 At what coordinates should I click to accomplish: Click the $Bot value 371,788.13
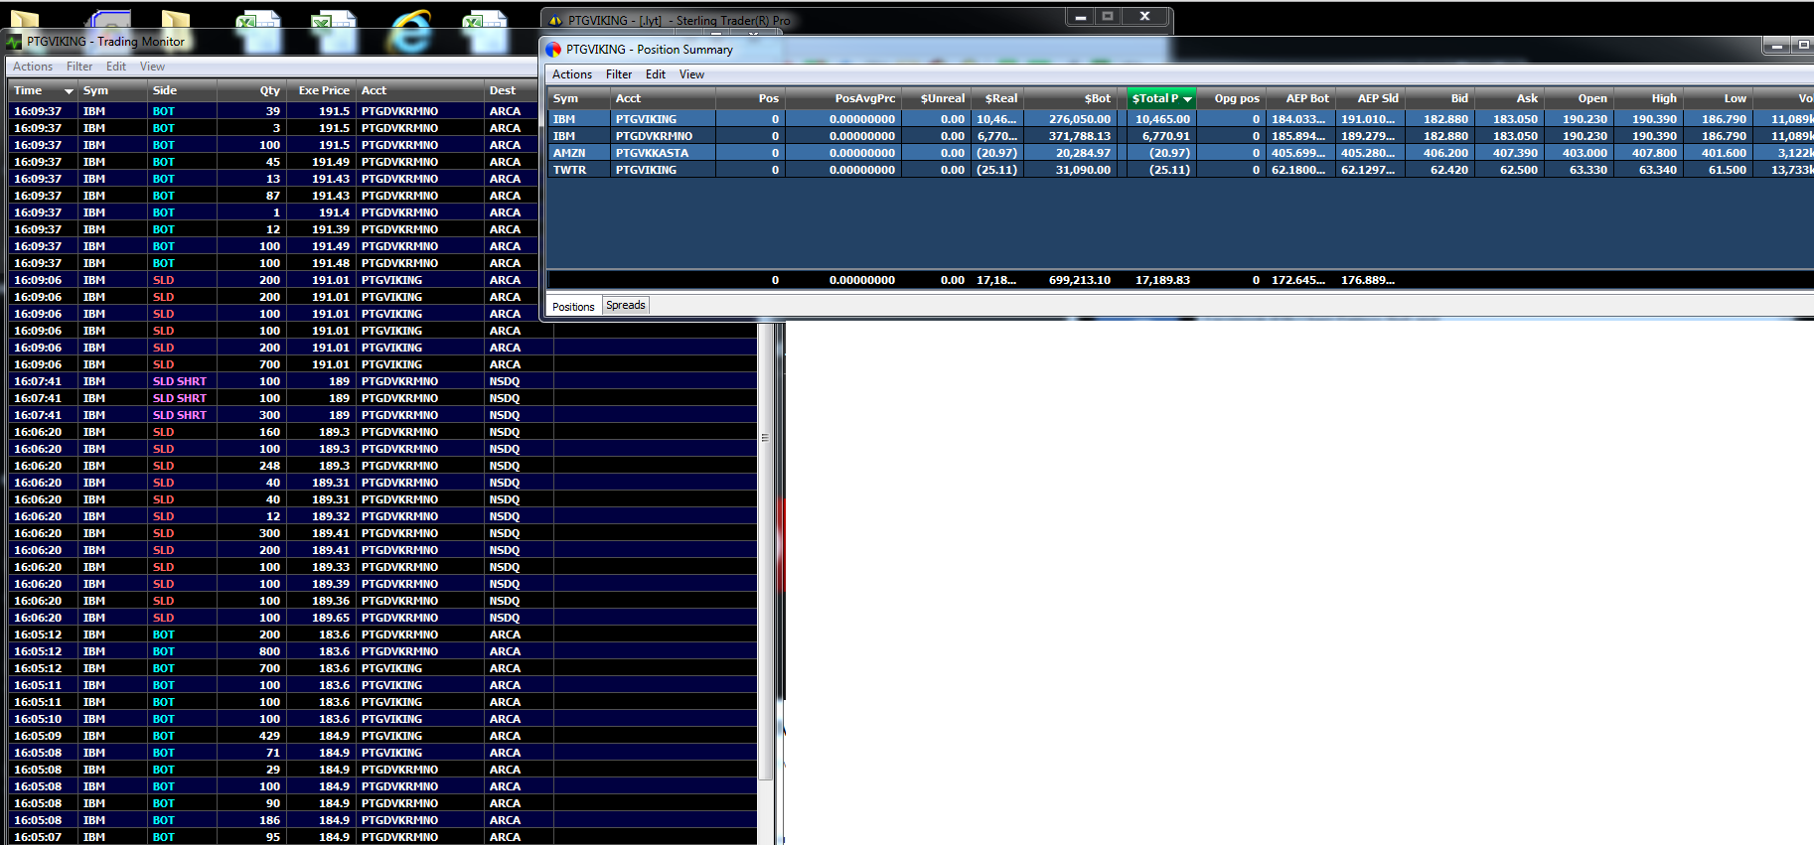(1080, 136)
